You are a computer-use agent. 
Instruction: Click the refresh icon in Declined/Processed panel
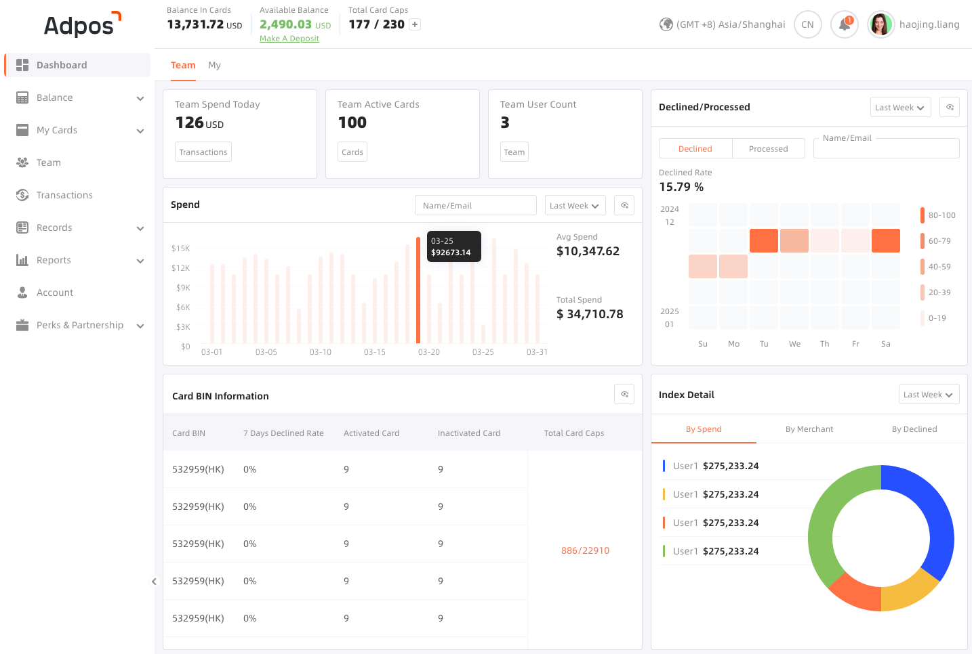point(950,107)
